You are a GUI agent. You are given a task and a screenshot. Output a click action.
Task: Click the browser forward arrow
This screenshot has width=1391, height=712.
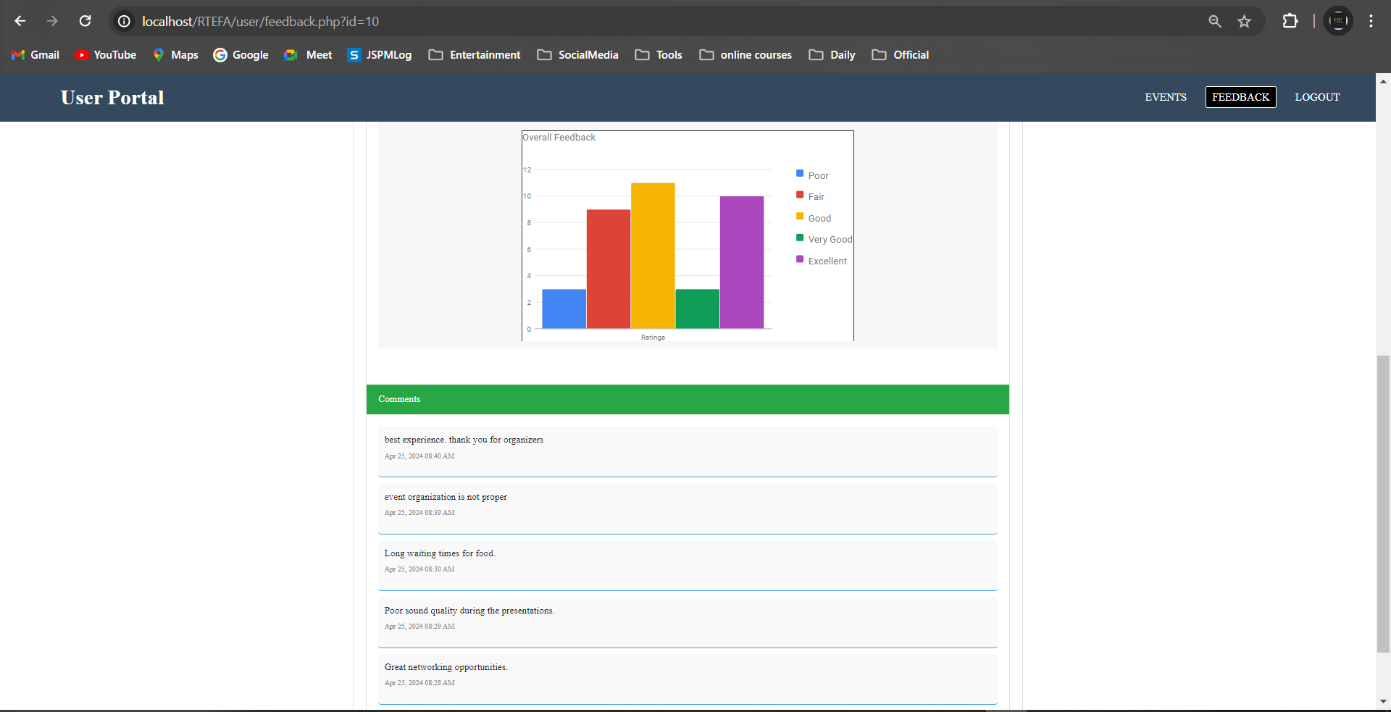(52, 21)
